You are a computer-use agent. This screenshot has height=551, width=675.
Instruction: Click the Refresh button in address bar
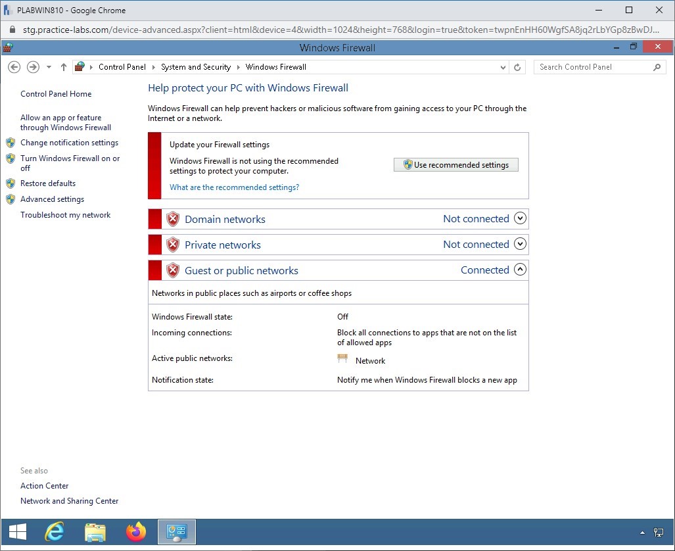tap(517, 67)
